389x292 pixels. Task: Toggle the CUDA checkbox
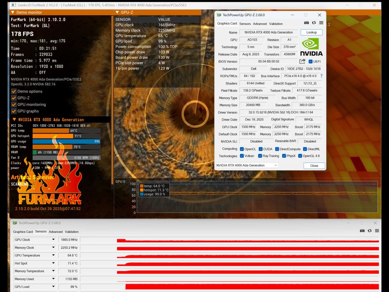pos(261,149)
